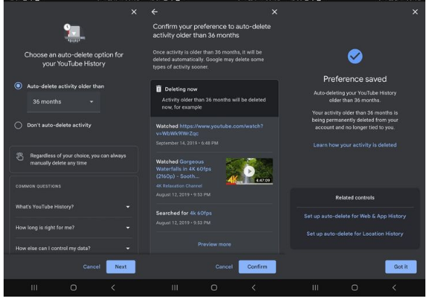
Task: Click the September 14, 2019 timestamp
Action: (187, 143)
